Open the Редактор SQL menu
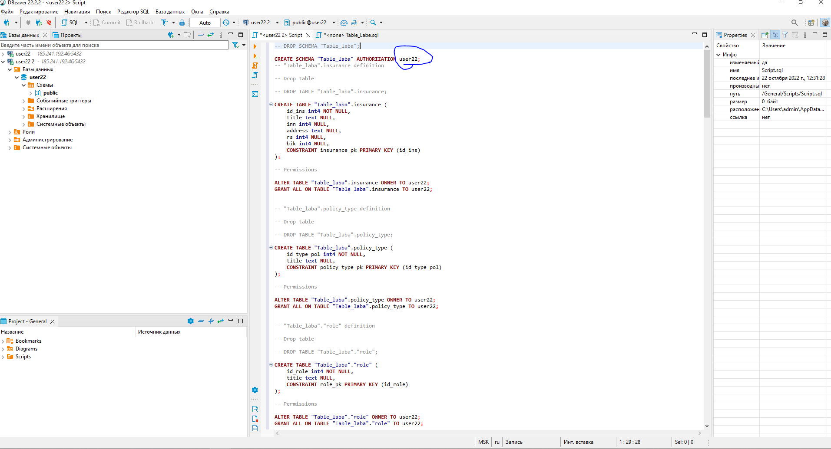 (133, 12)
